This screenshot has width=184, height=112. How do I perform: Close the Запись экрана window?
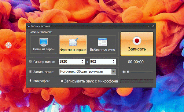(153, 26)
